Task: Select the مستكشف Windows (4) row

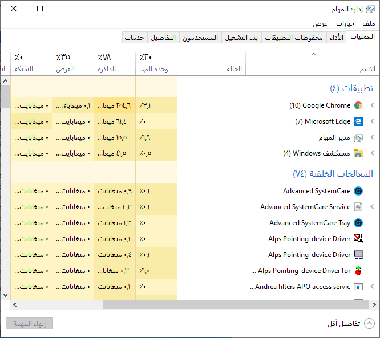Action: pyautogui.click(x=195, y=153)
